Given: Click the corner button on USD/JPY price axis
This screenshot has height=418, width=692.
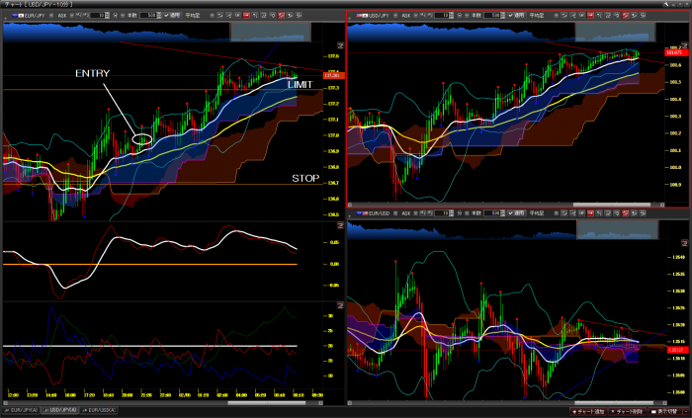Looking at the screenshot, I should (684, 45).
